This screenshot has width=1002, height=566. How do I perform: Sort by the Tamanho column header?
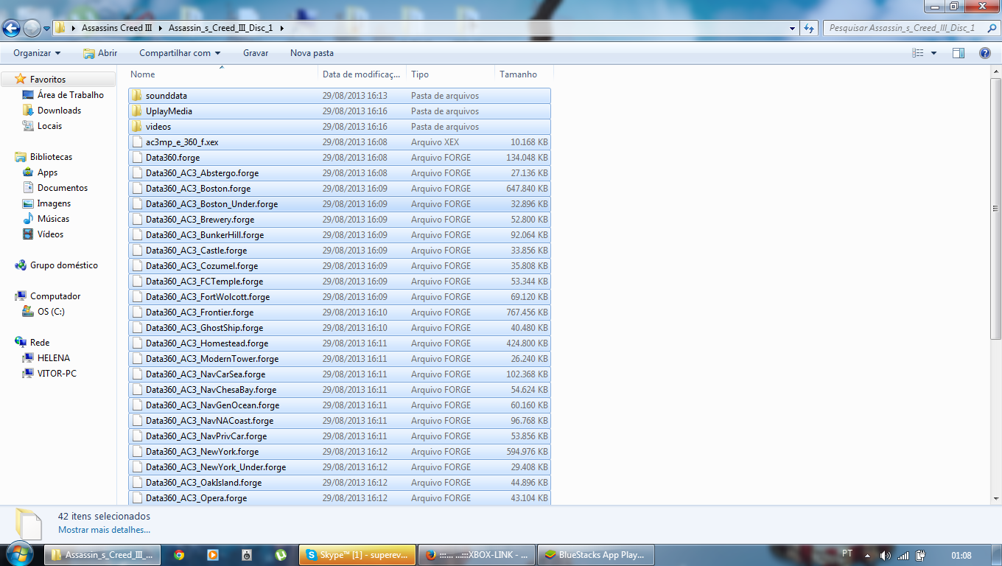pyautogui.click(x=524, y=74)
